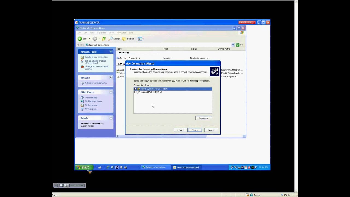The image size is (350, 197).
Task: Toggle the Folders pane button
Action: coord(128,39)
